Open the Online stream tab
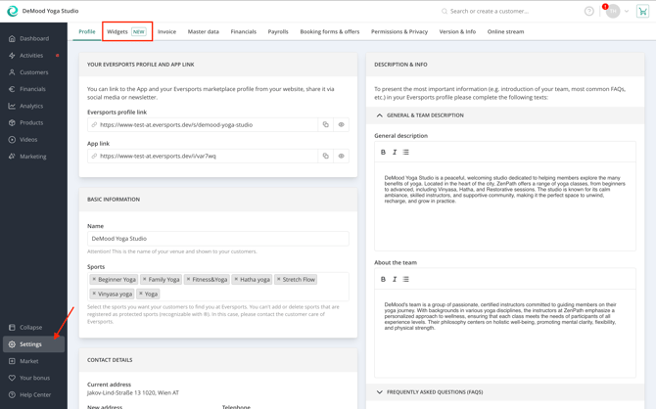 (x=505, y=31)
